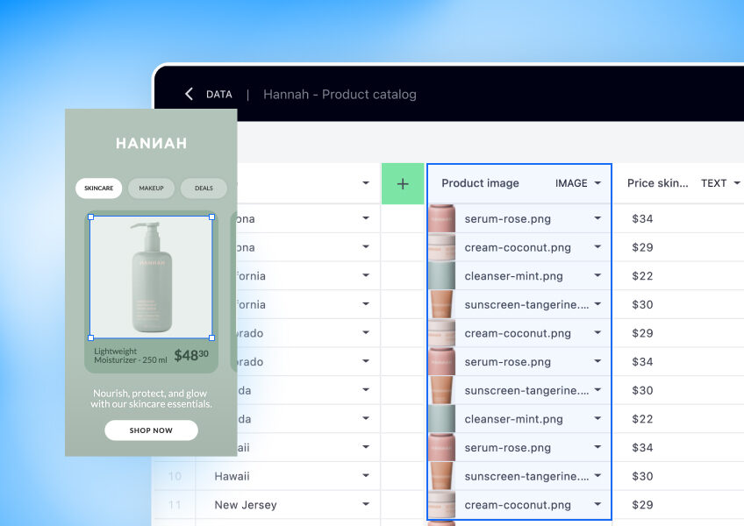
Task: Switch to the SKINCARE tab in the ad preview
Action: pyautogui.click(x=98, y=188)
